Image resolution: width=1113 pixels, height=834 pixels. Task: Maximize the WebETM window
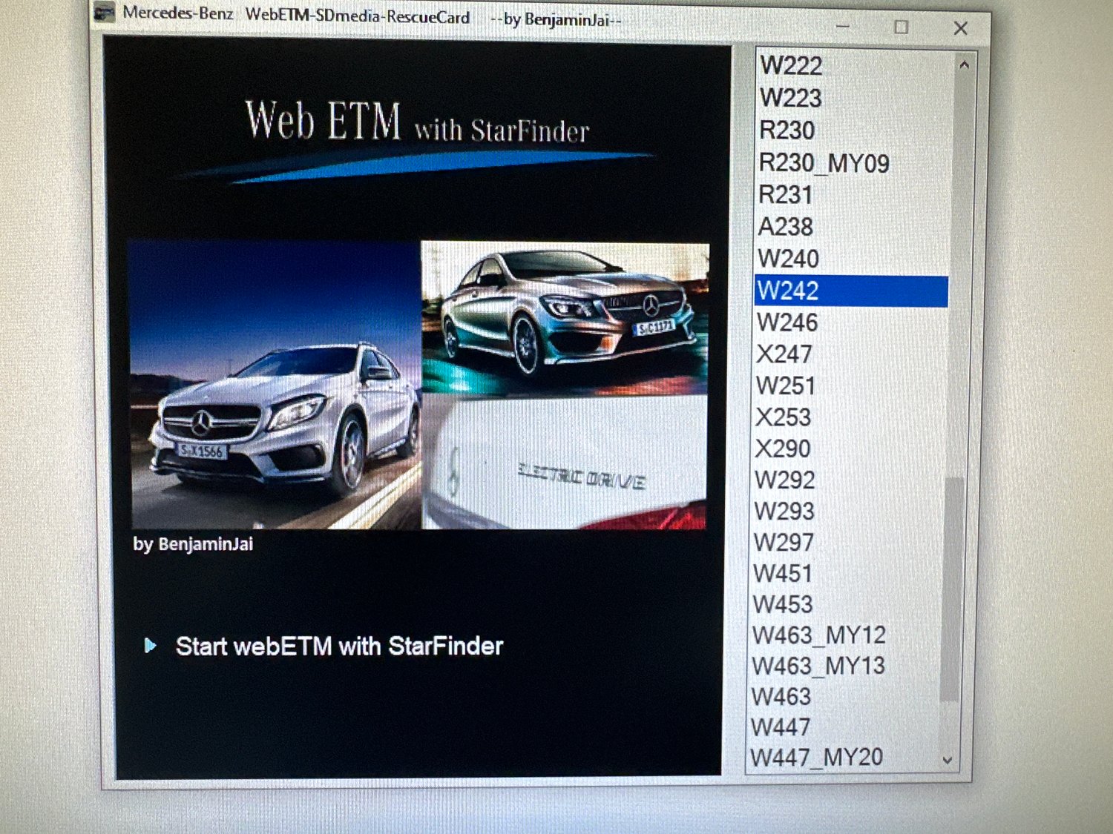(x=902, y=27)
